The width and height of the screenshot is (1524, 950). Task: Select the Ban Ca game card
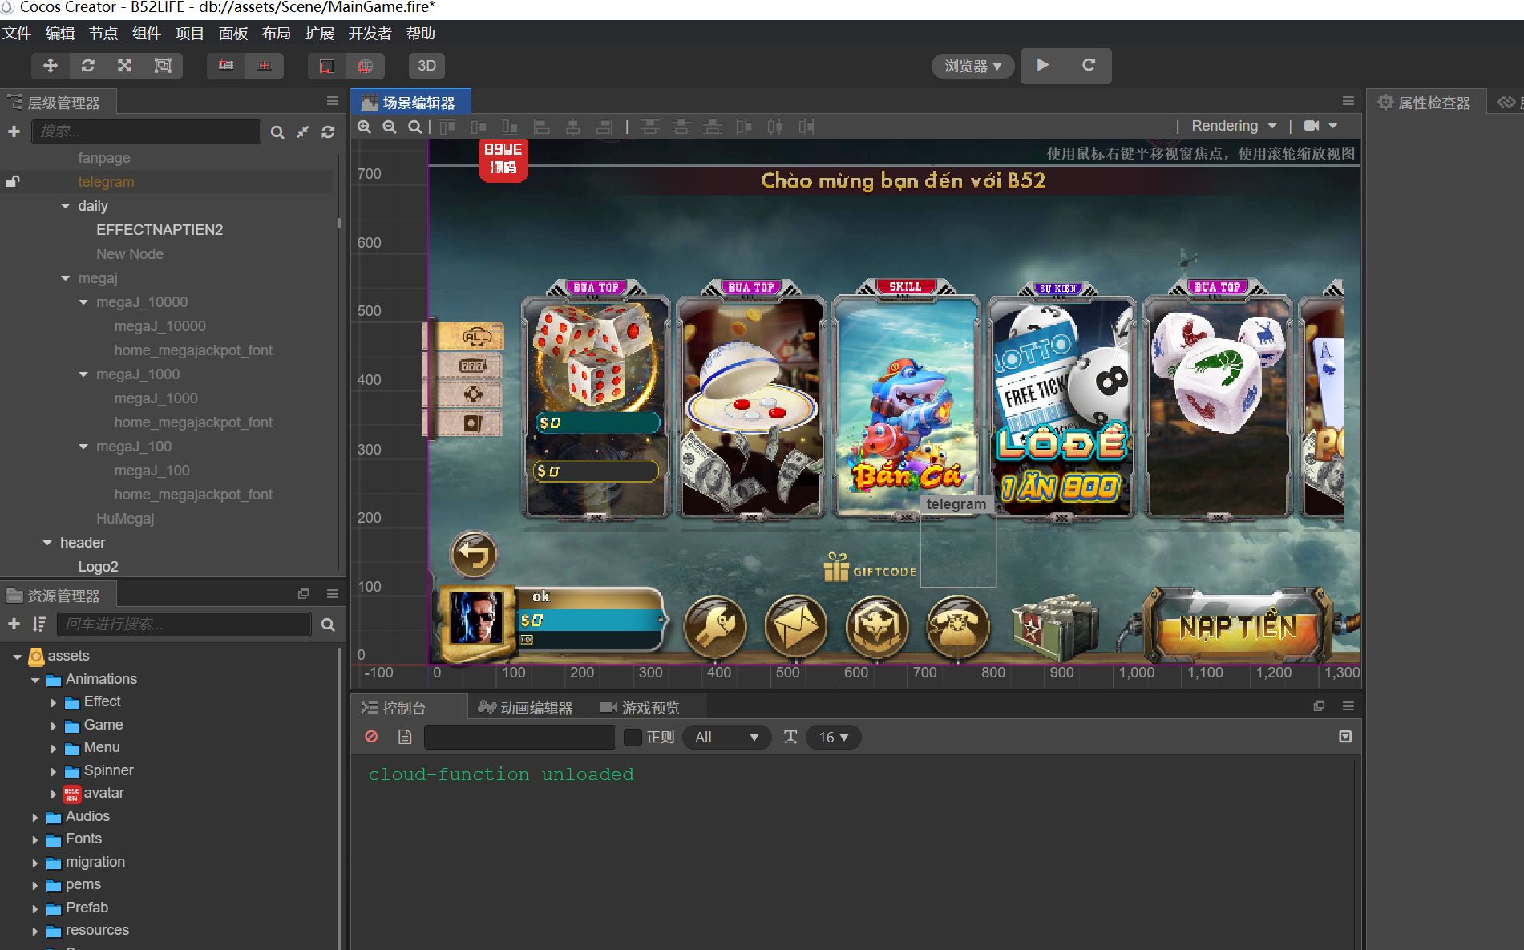(906, 401)
